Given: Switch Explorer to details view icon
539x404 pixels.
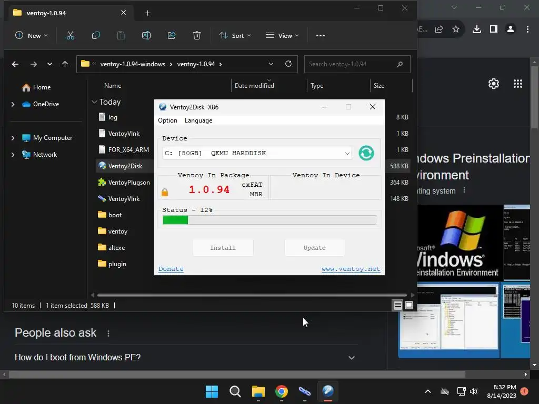Looking at the screenshot, I should click(x=398, y=305).
